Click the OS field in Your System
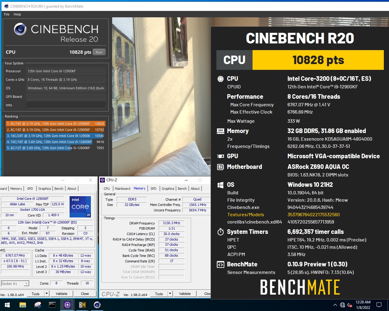The height and width of the screenshot is (311, 389). point(66,88)
